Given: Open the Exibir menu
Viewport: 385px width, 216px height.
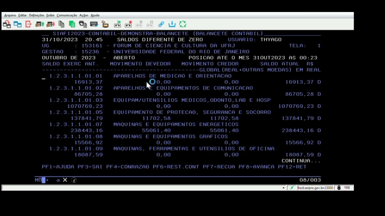Looking at the screenshot, I should 50,15.
